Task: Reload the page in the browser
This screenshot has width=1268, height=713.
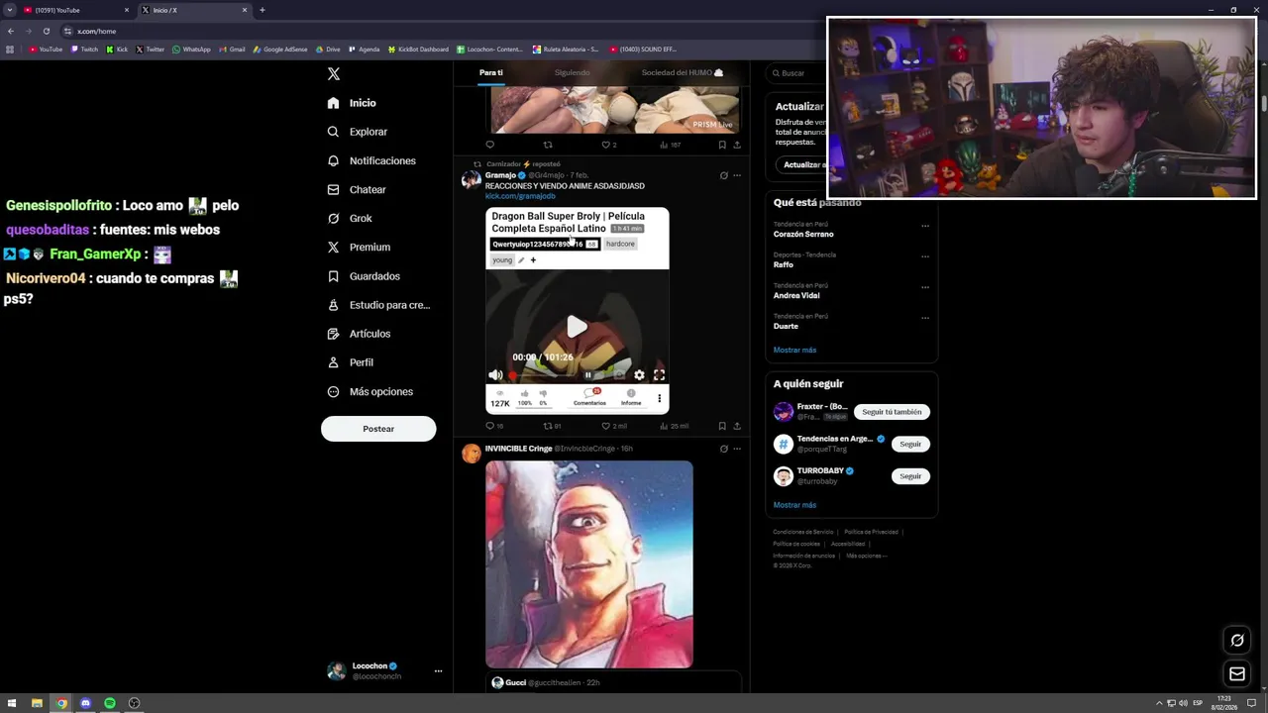Action: 46,31
